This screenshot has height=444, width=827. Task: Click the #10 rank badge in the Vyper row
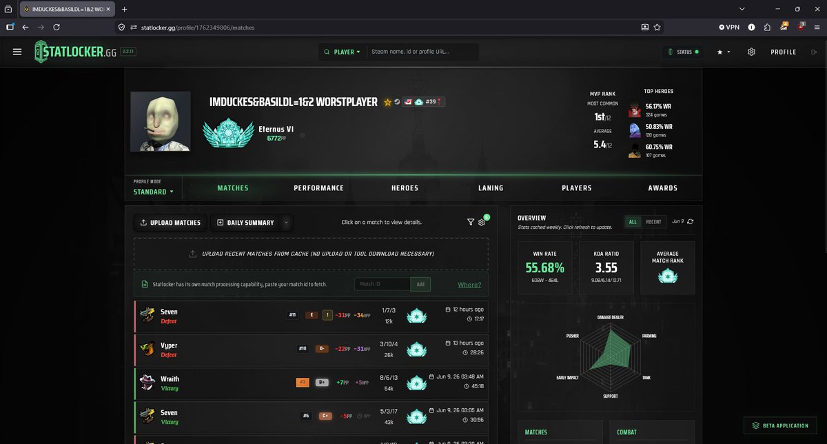303,349
